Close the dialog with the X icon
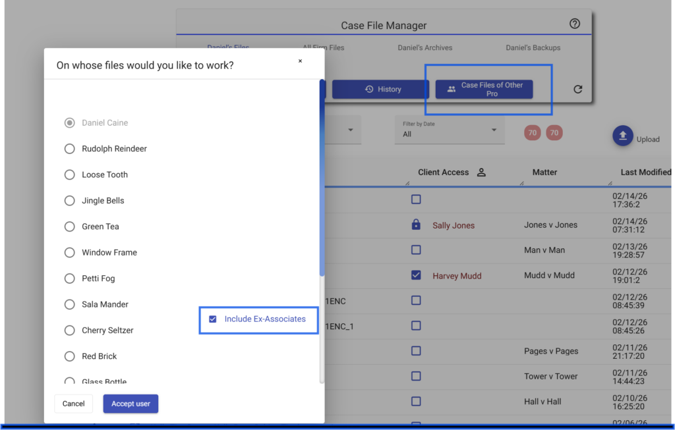This screenshot has height=430, width=675. (x=300, y=61)
